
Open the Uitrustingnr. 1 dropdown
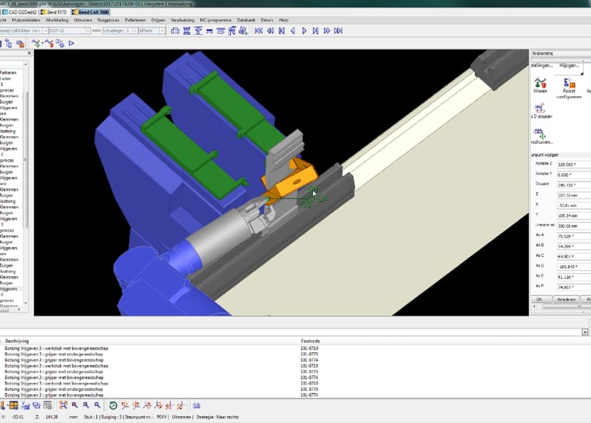pos(135,31)
